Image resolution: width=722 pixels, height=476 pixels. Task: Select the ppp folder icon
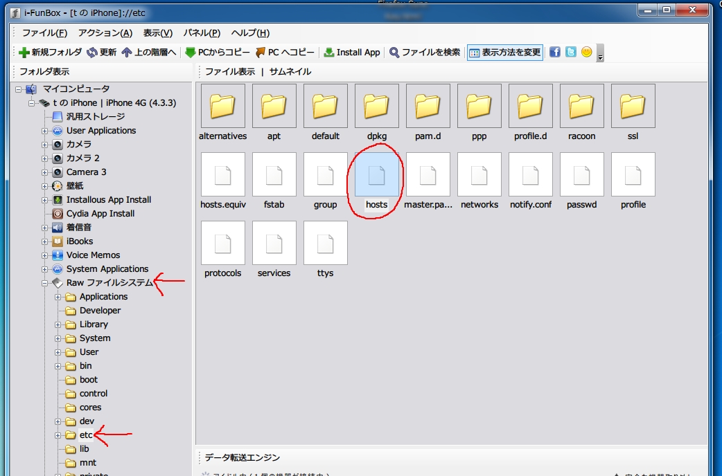point(479,106)
